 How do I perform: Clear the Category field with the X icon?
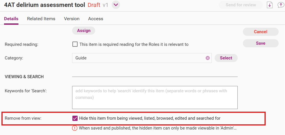pyautogui.click(x=208, y=58)
